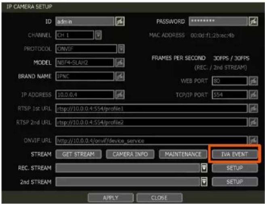Click the PASSWORD input field
Screen dimensions: 265x204
tap(218, 21)
